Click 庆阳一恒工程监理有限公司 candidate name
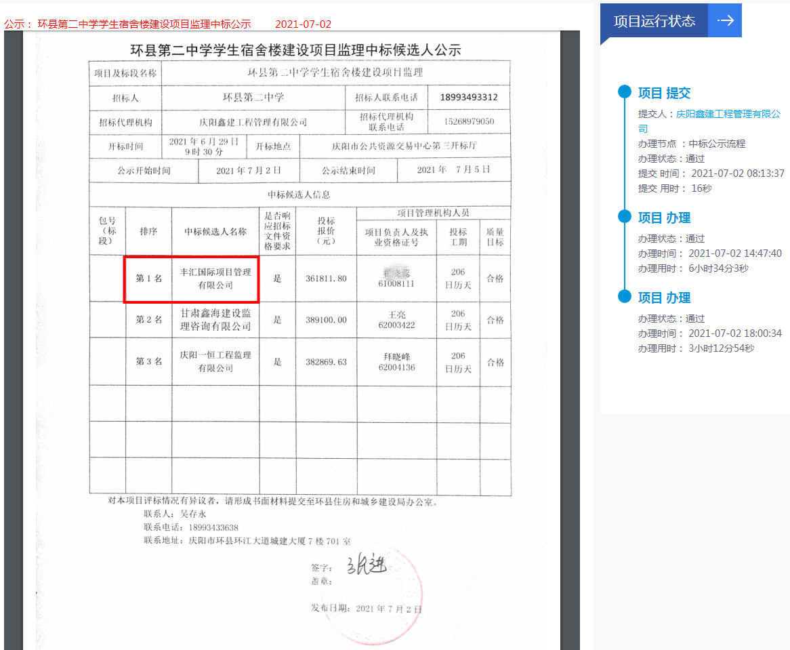This screenshot has height=650, width=790. pos(215,362)
